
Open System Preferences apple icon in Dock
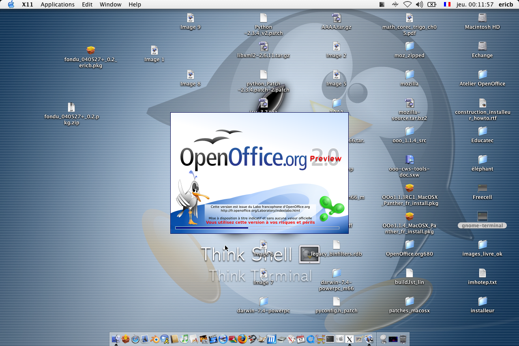(x=340, y=339)
